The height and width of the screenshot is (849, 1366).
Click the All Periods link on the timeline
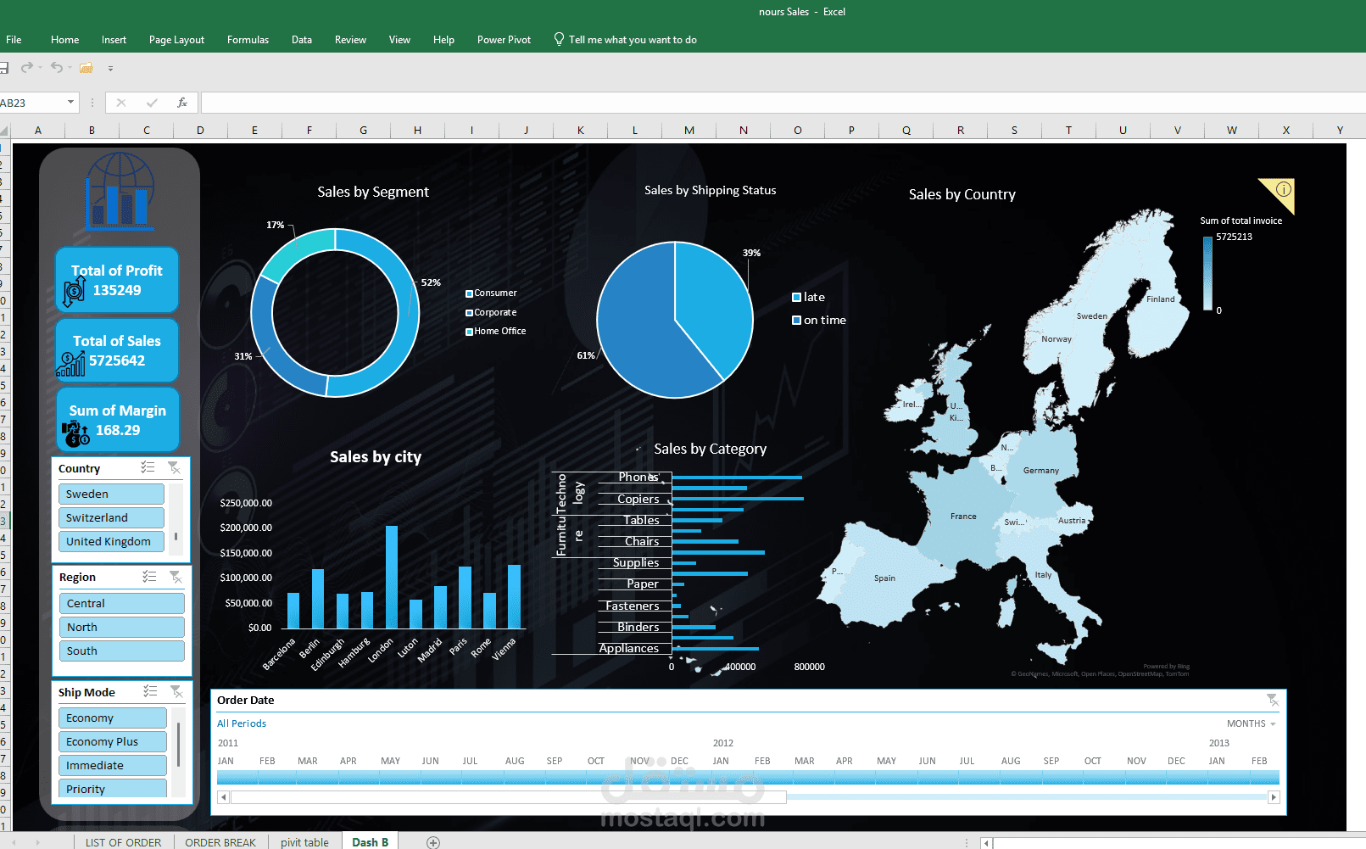point(241,723)
